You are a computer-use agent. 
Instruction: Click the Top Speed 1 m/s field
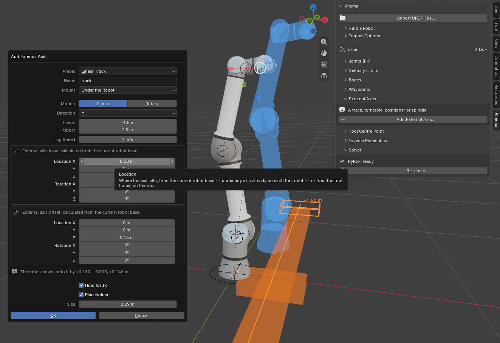(x=128, y=139)
